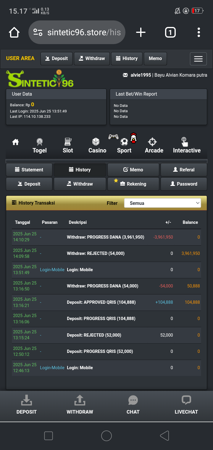
Task: Tap WITHDRAW in the bottom bar
Action: pos(80,405)
